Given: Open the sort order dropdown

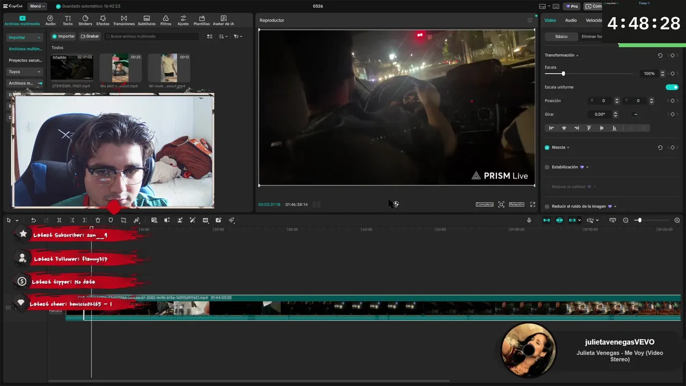Looking at the screenshot, I should 223,36.
